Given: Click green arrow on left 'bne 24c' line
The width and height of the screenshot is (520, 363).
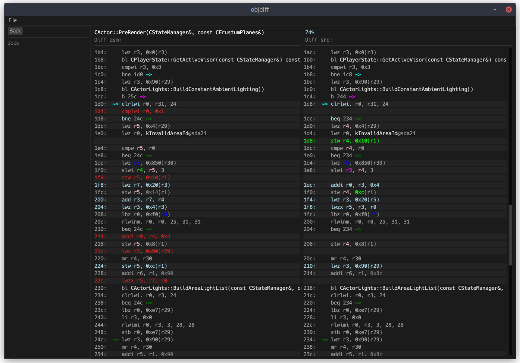Looking at the screenshot, I should (149, 119).
